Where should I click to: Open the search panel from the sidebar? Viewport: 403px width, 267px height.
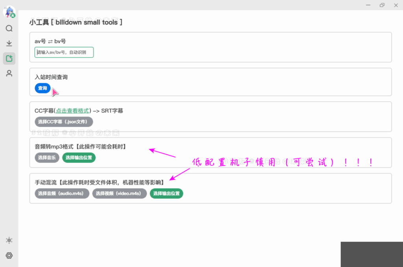pos(9,28)
